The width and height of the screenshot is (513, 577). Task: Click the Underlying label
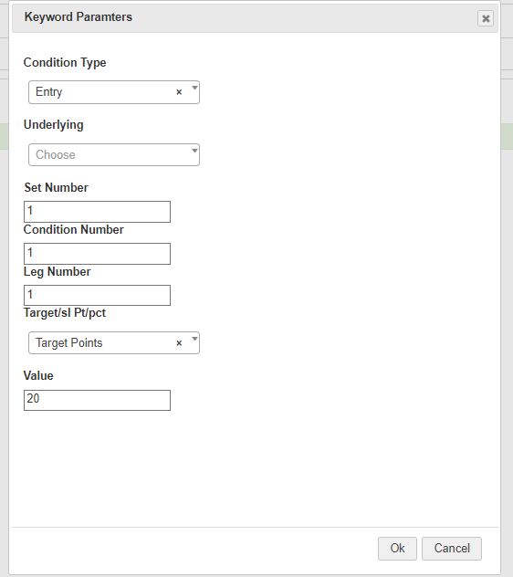[x=53, y=125]
